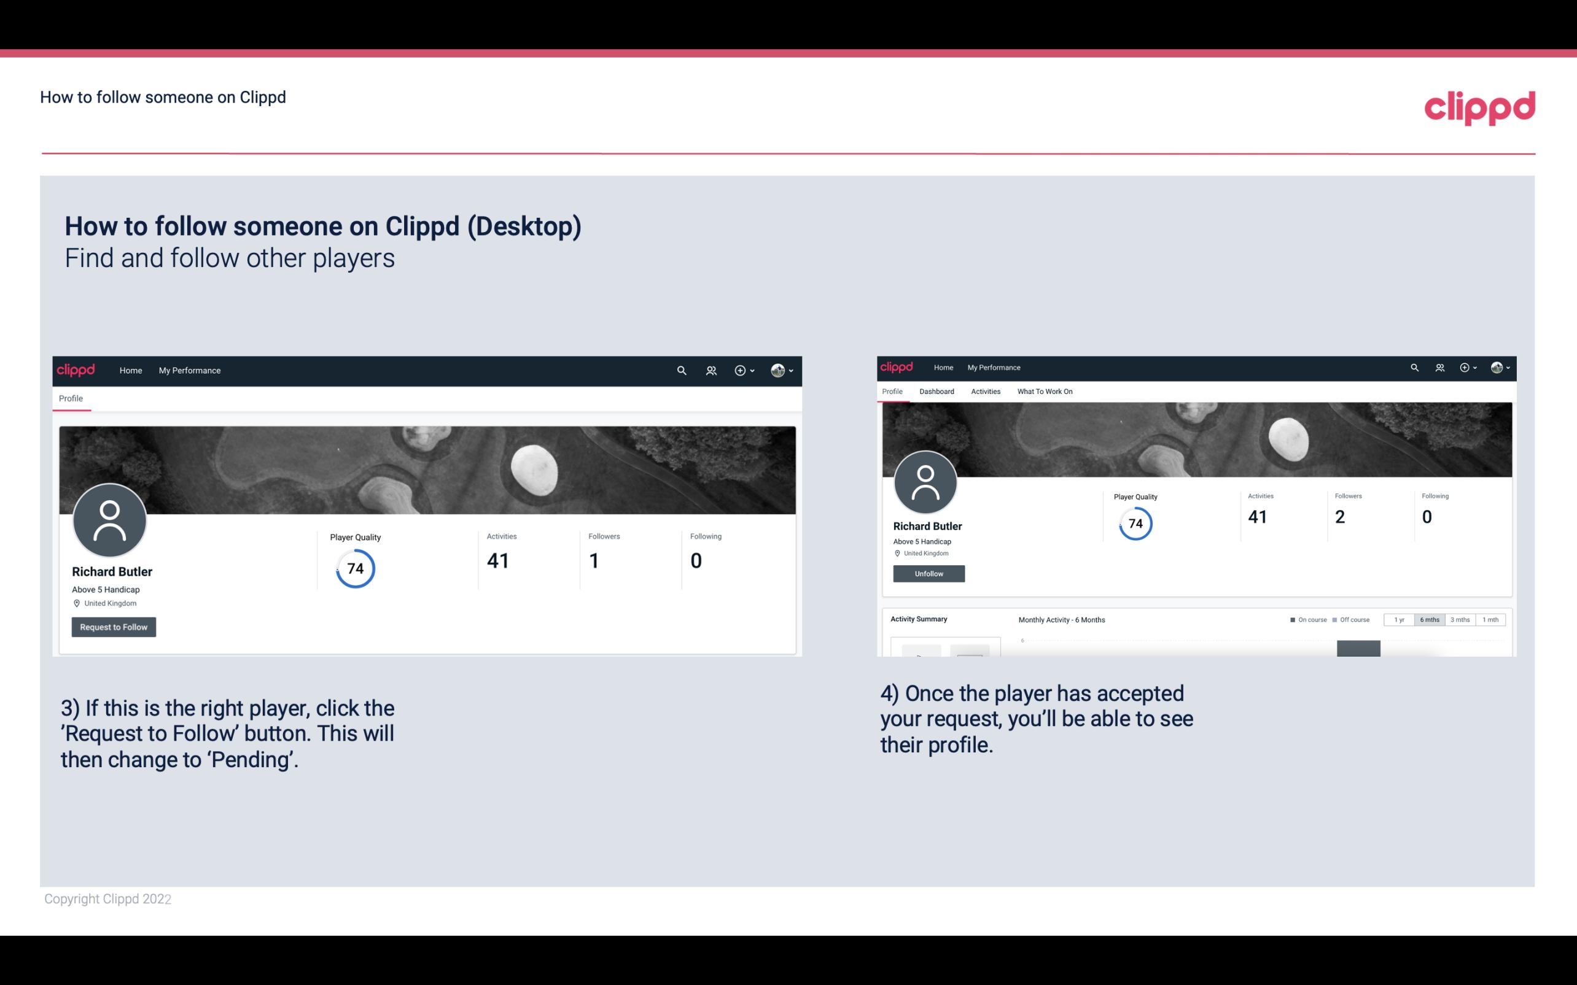Select the 'What To Work On' tab
1577x985 pixels.
(x=1045, y=392)
